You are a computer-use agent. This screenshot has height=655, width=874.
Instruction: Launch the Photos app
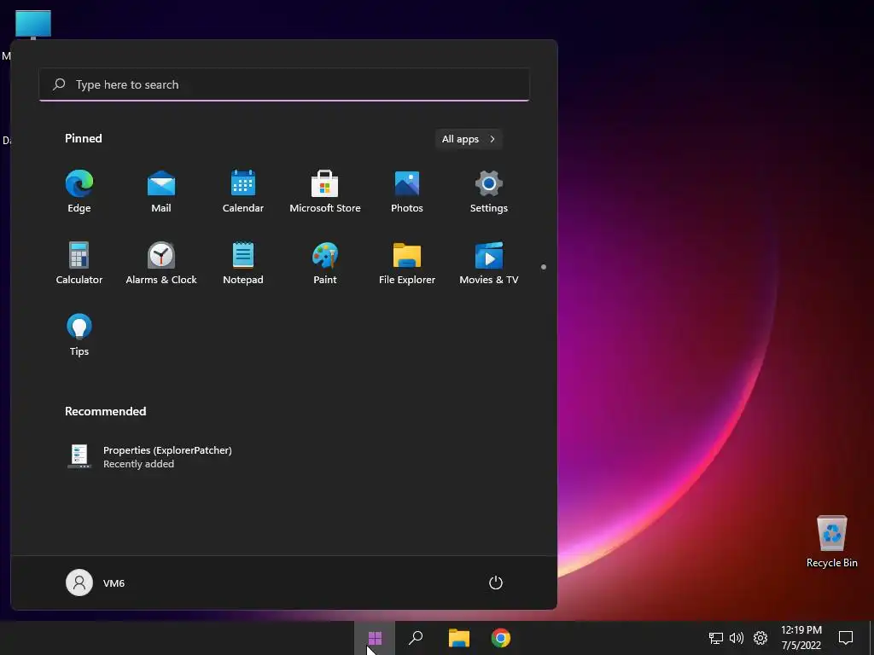[x=407, y=191]
